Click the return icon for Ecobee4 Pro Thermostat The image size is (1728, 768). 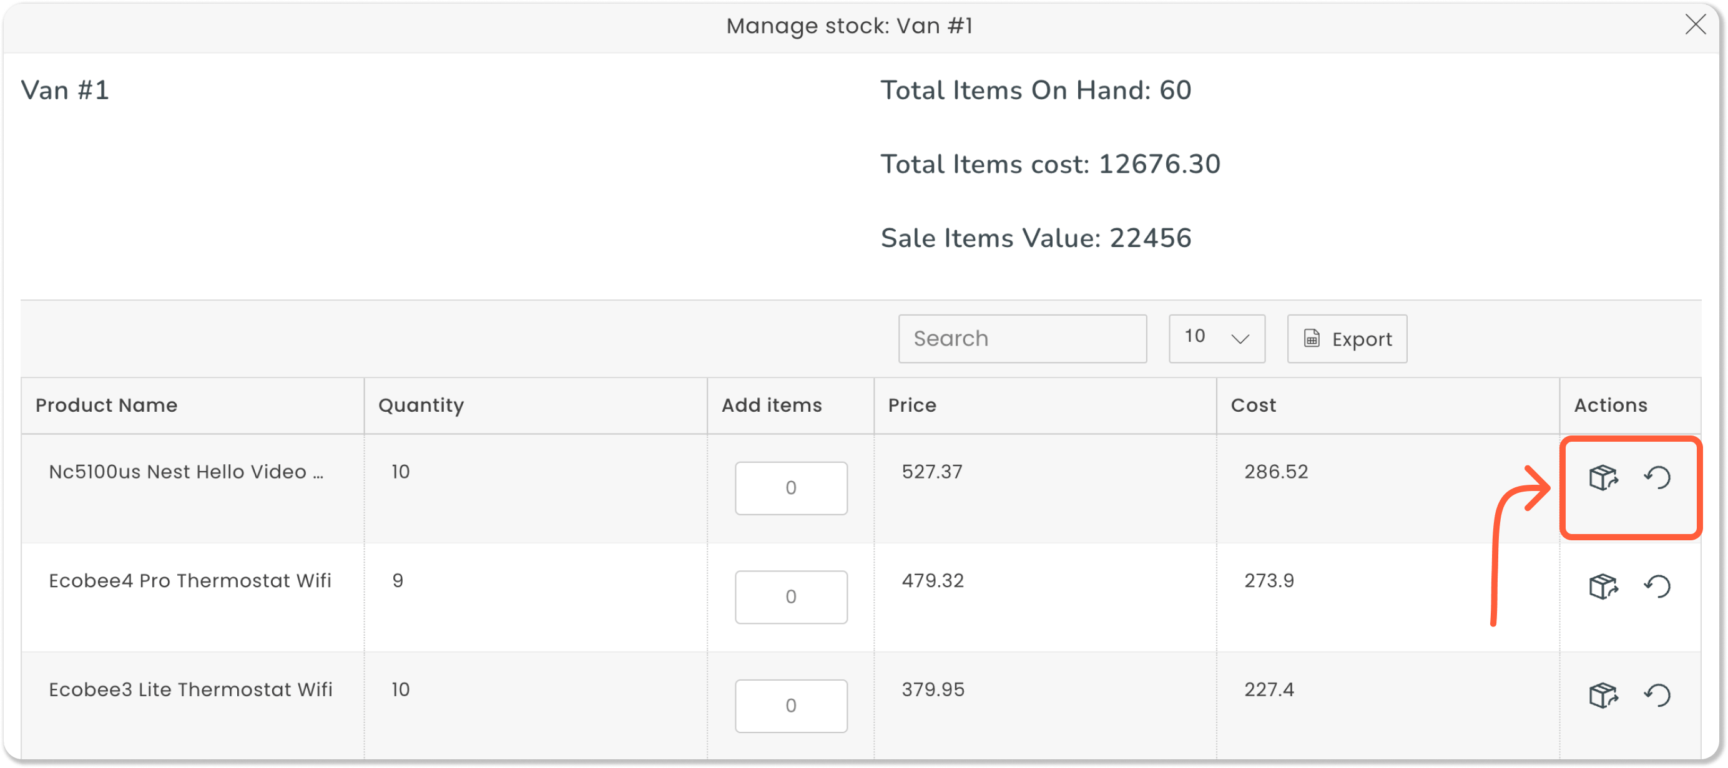tap(1659, 586)
